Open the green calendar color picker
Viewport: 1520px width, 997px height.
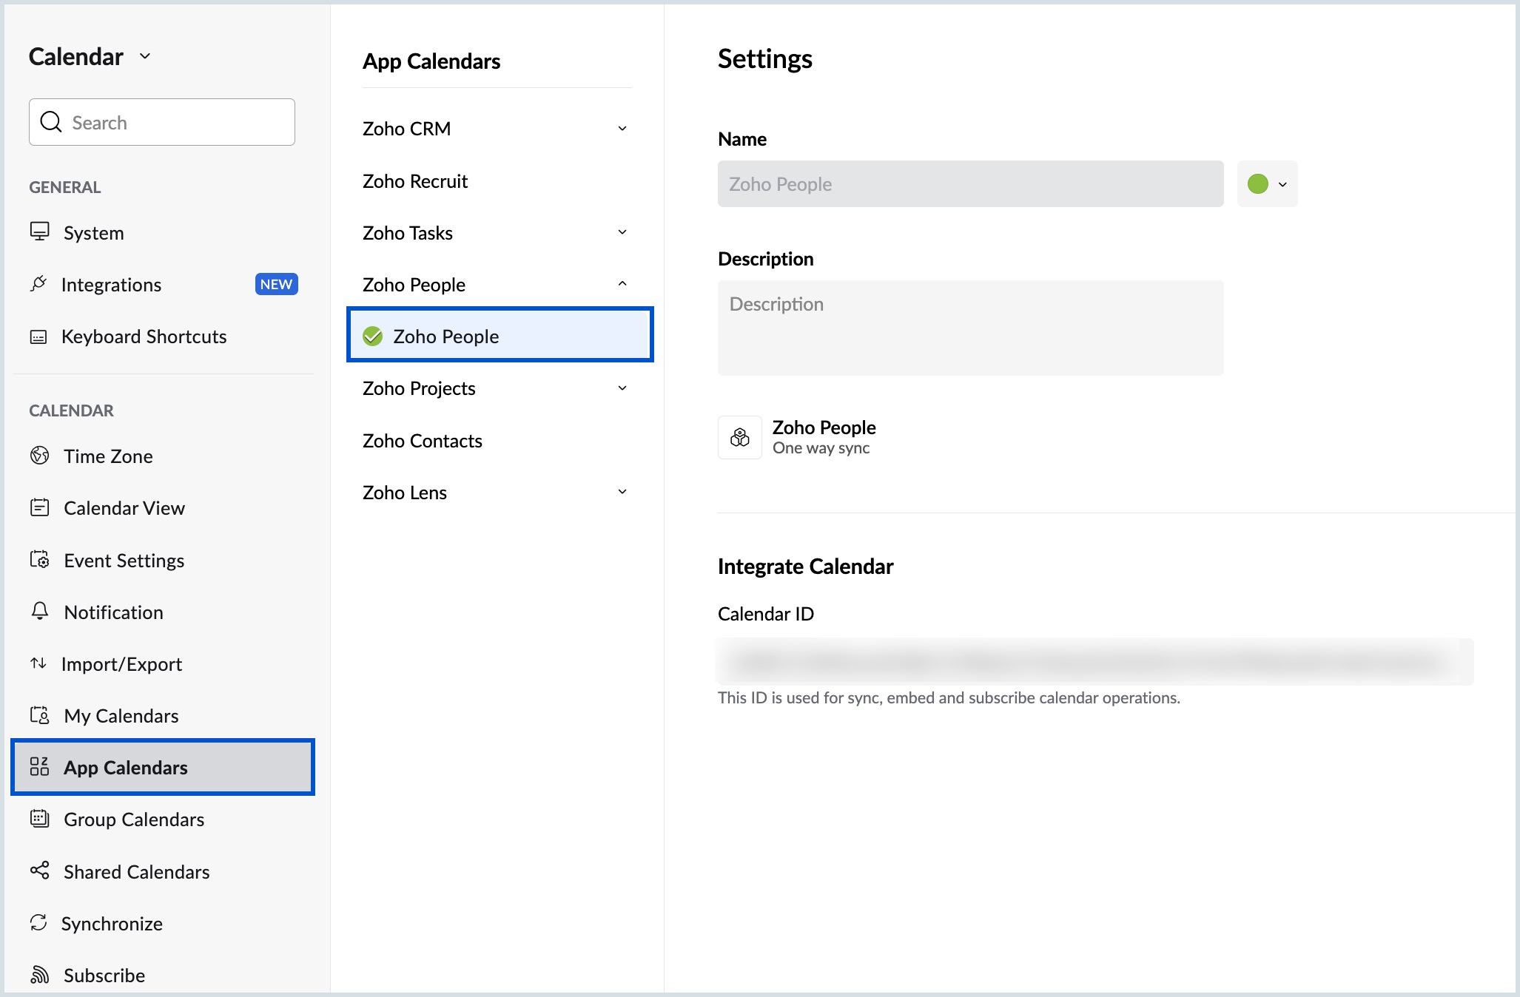point(1267,184)
